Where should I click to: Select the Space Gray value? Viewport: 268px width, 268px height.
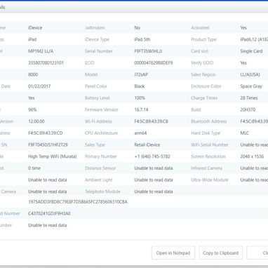[x=251, y=86]
